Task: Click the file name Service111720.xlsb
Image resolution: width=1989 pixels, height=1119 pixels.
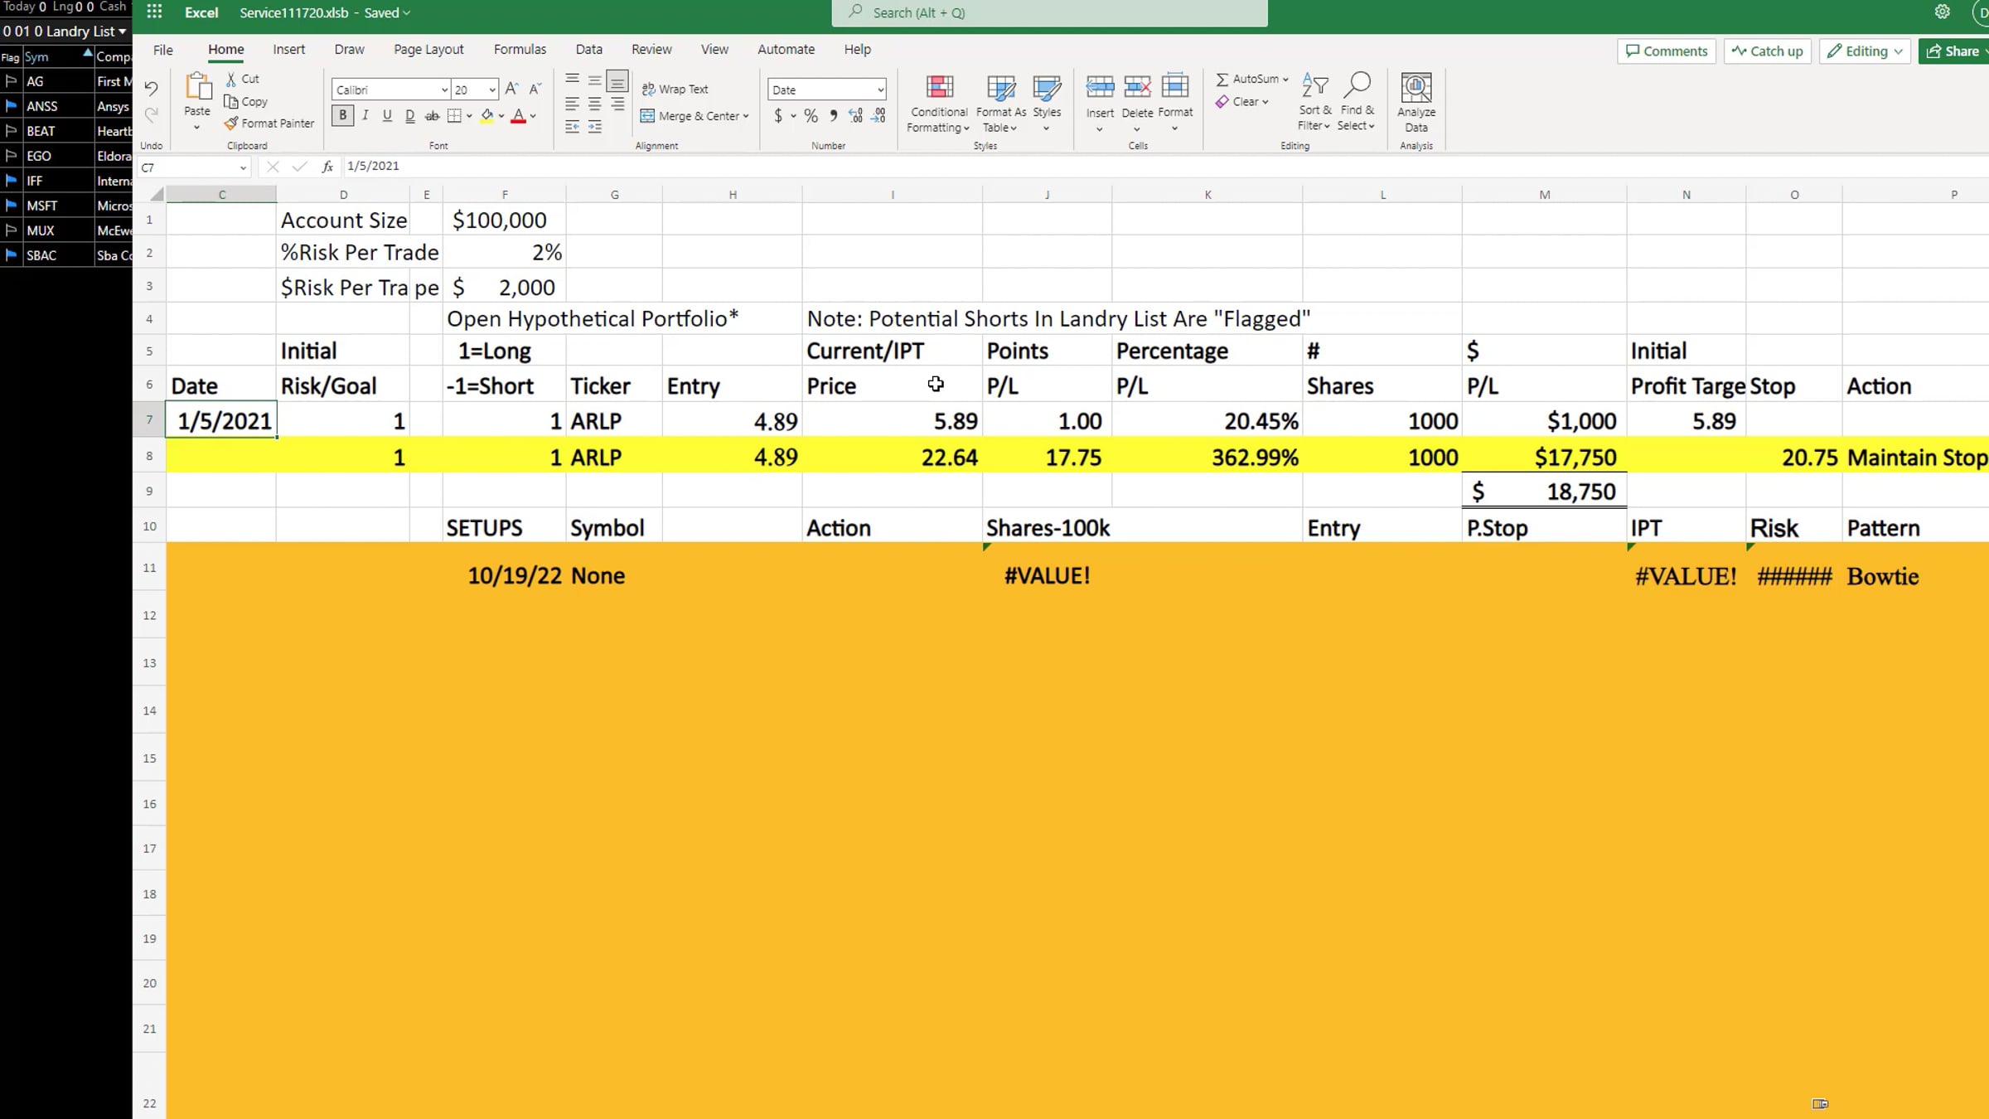Action: pos(294,12)
